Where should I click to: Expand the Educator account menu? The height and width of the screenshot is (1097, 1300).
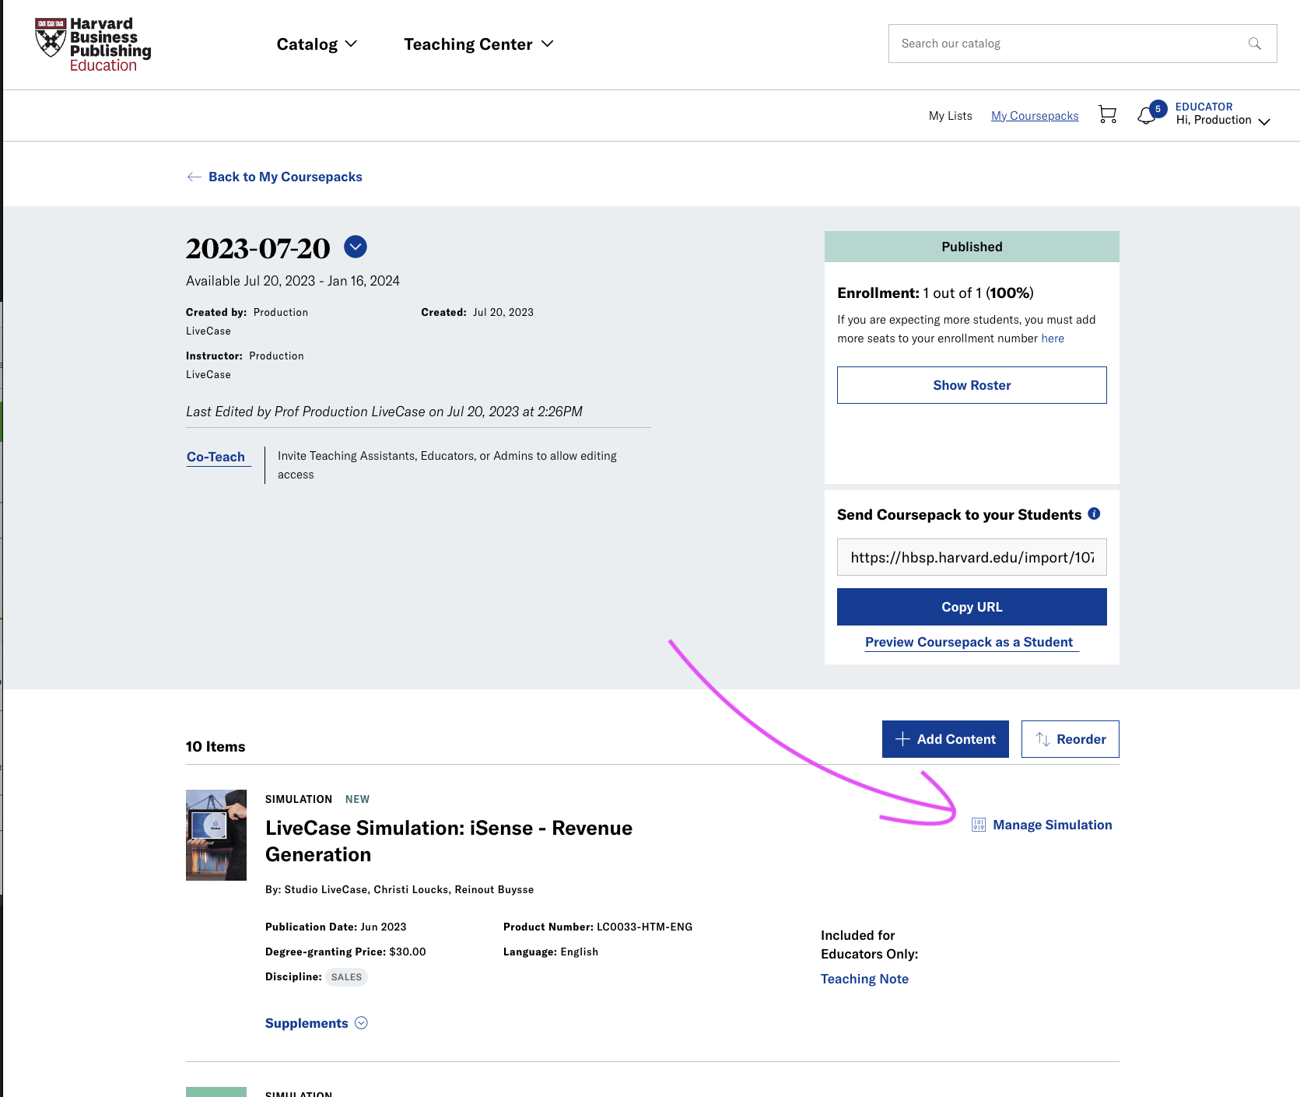click(x=1222, y=114)
